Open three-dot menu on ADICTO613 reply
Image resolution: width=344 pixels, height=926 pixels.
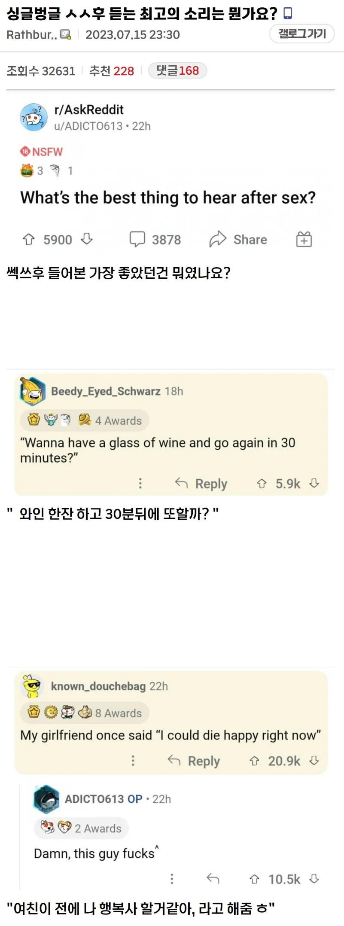point(172,879)
